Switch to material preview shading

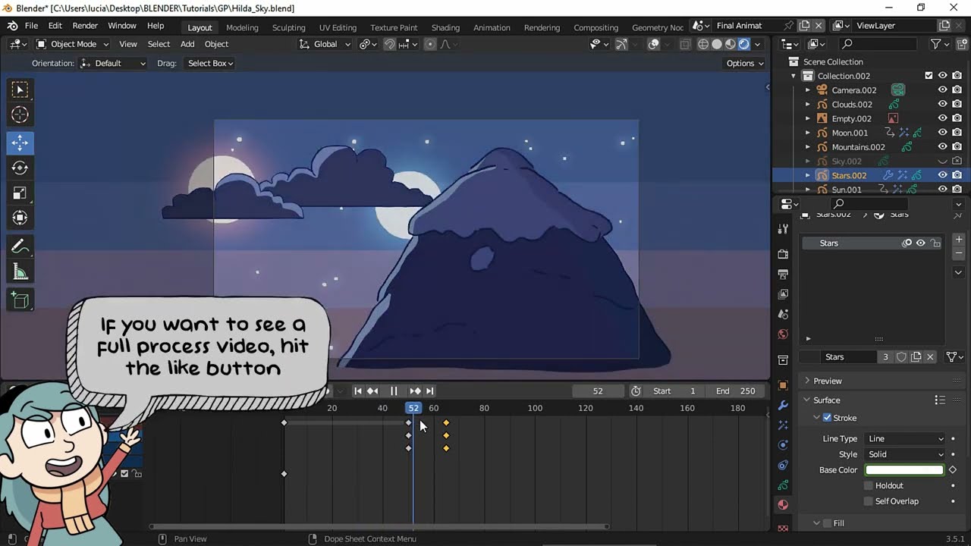click(x=731, y=44)
